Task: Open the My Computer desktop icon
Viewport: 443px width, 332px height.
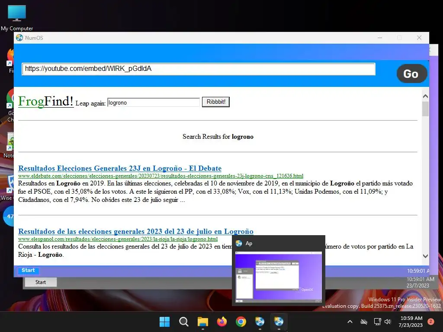Action: pyautogui.click(x=17, y=17)
